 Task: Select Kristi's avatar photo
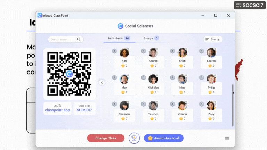click(x=182, y=52)
